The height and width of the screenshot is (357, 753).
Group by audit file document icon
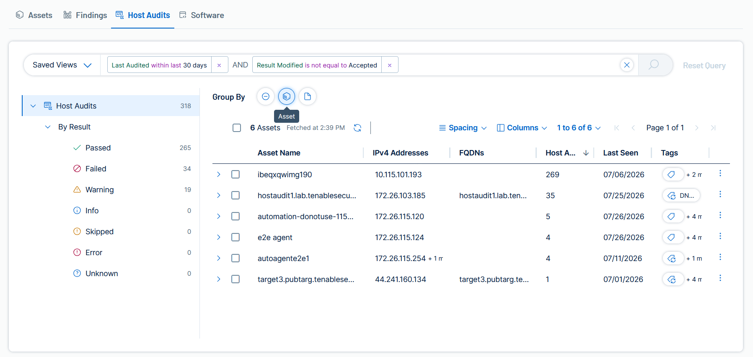point(308,96)
